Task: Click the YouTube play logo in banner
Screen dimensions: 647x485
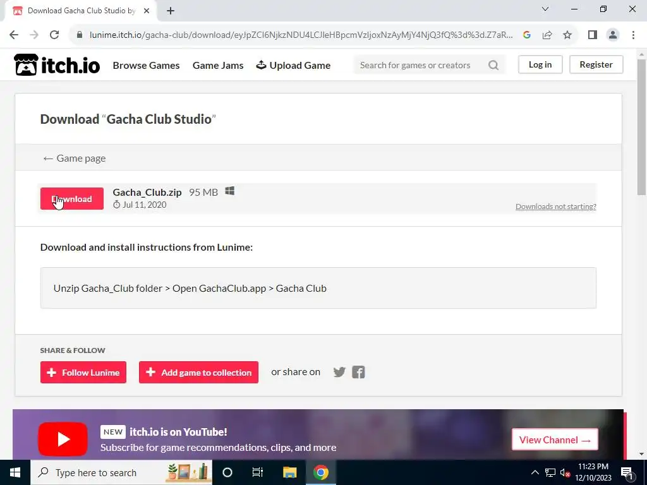Action: (63, 440)
